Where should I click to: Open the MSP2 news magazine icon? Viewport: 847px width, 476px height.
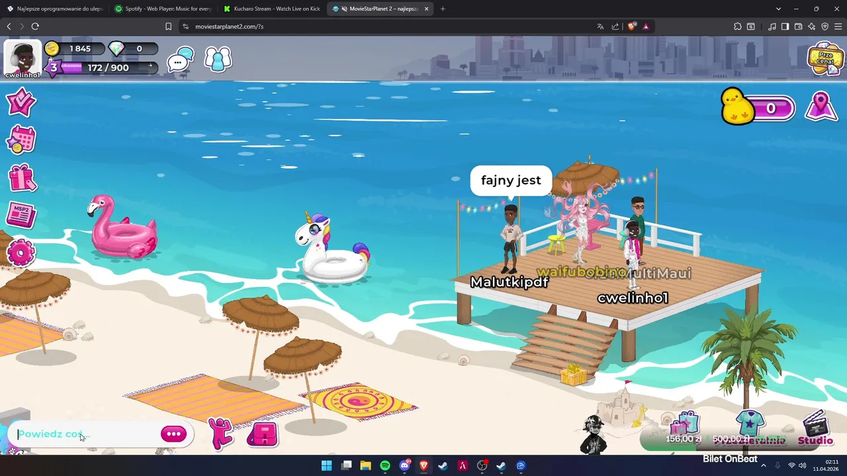coord(21,215)
